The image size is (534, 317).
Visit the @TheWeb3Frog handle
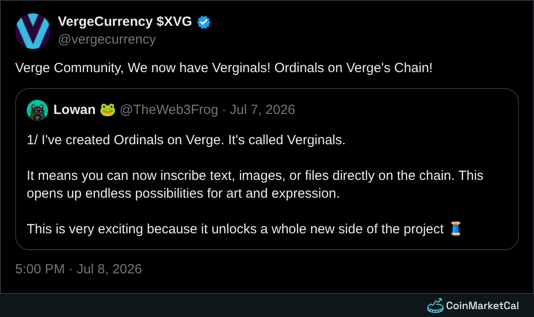coord(169,110)
